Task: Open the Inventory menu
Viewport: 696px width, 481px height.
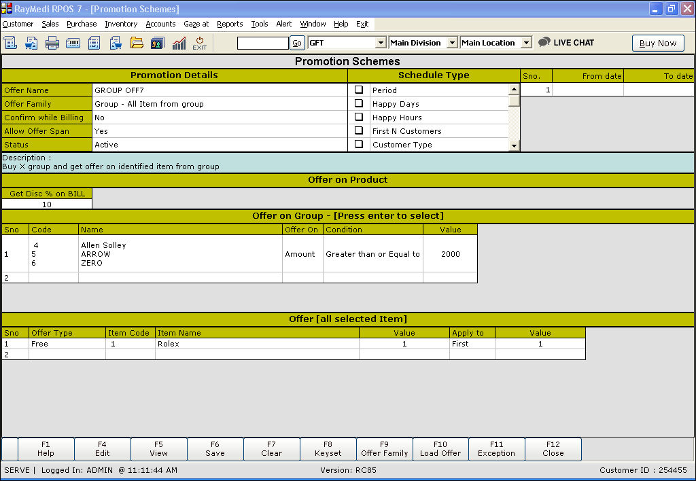Action: pyautogui.click(x=121, y=24)
